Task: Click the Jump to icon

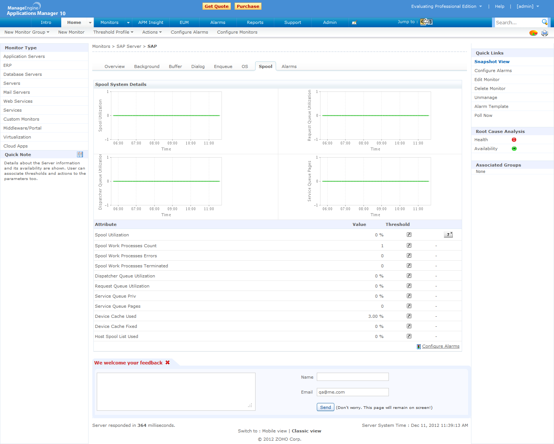Action: (426, 22)
